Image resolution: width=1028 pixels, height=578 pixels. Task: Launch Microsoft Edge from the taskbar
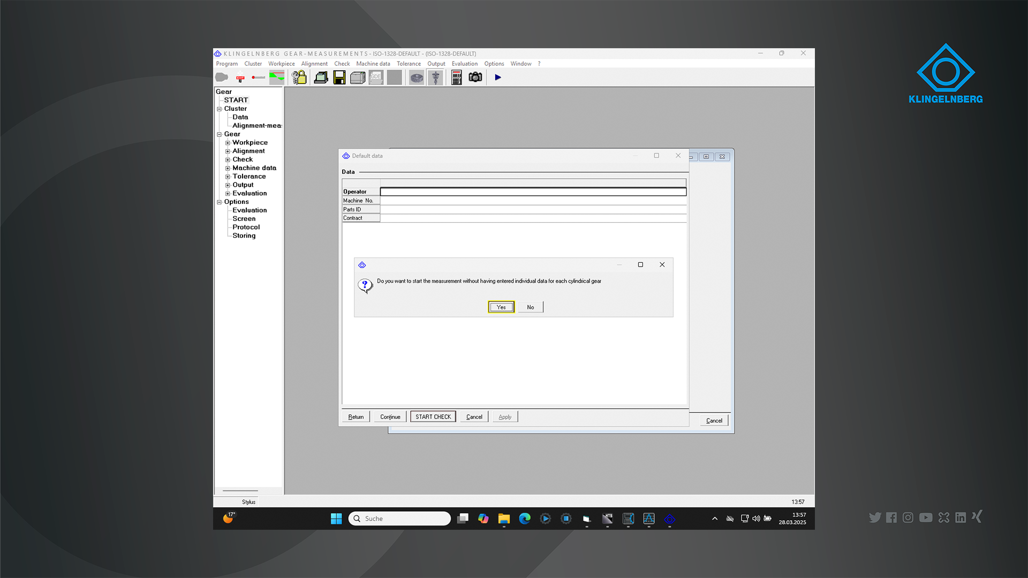[525, 519]
